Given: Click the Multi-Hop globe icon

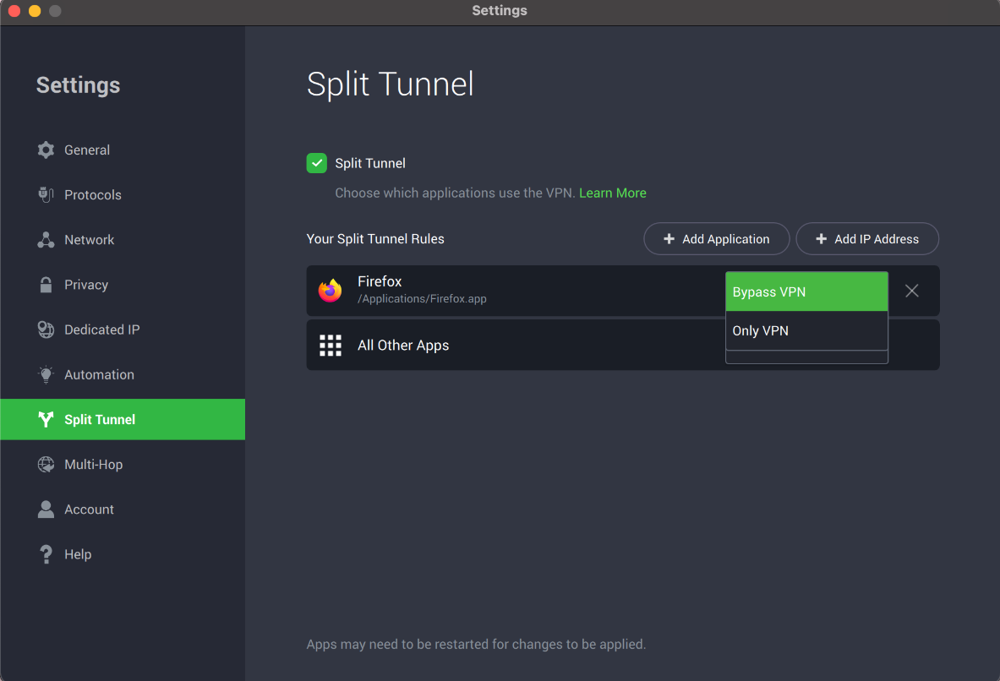Looking at the screenshot, I should pos(46,465).
